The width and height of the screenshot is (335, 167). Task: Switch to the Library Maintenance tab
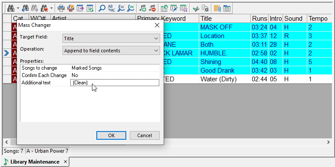tap(35, 162)
